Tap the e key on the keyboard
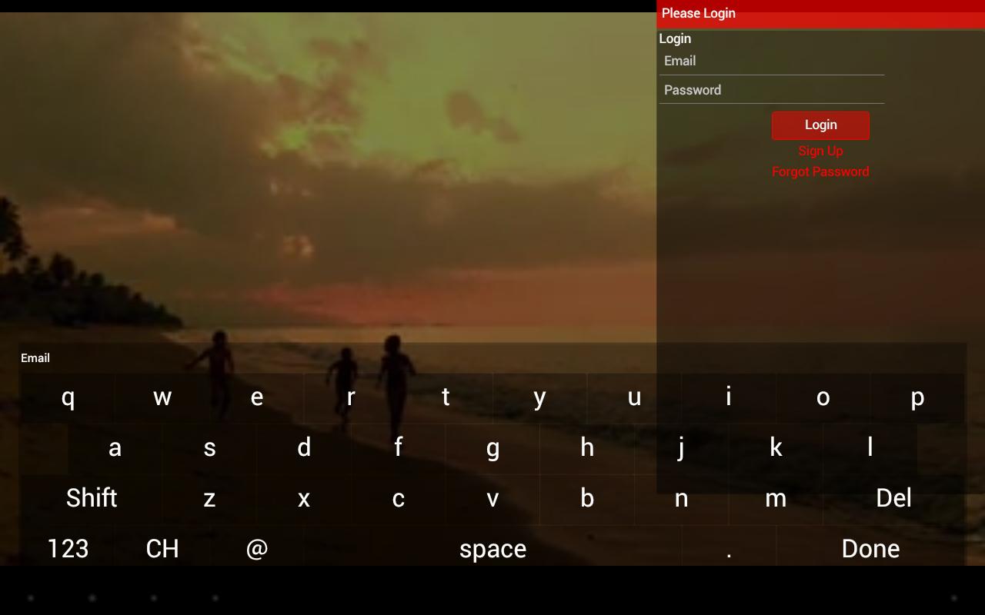The width and height of the screenshot is (985, 615). coord(257,397)
